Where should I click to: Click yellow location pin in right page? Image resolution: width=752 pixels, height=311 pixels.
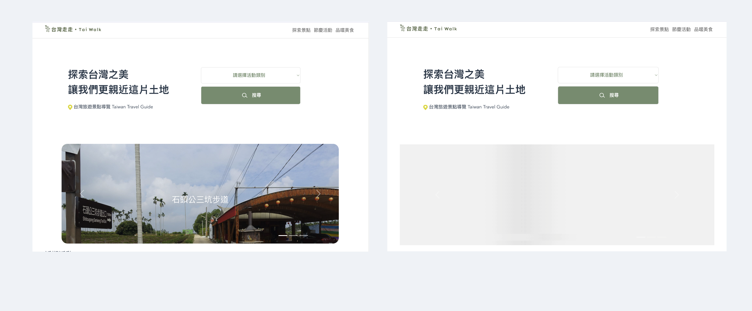click(x=425, y=107)
